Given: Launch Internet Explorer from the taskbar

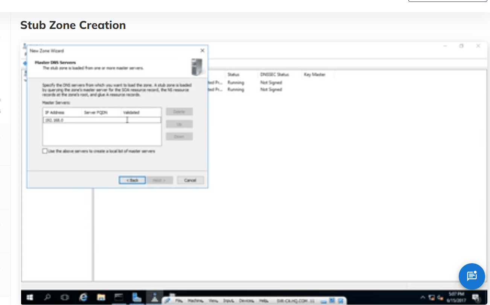Looking at the screenshot, I should (83, 297).
